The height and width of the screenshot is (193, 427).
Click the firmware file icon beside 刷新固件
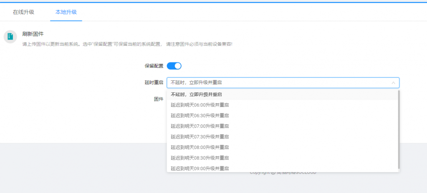pos(10,37)
